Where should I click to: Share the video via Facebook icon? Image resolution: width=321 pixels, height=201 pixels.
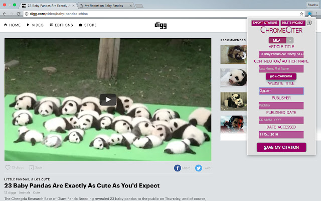[178, 168]
